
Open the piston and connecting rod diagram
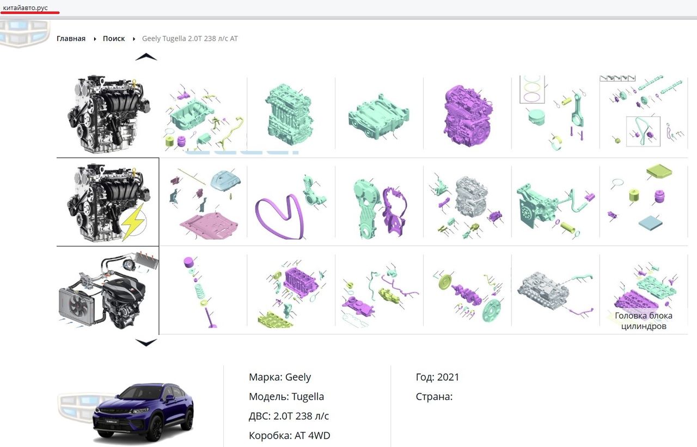pyautogui.click(x=555, y=114)
